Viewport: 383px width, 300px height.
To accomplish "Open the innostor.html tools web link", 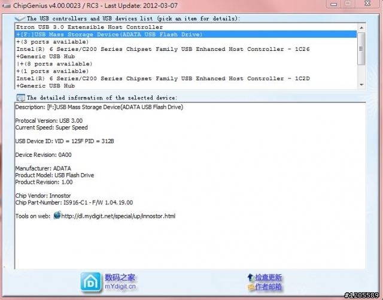I will coord(118,216).
